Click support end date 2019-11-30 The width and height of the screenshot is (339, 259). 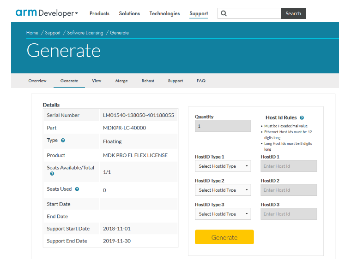(x=117, y=241)
